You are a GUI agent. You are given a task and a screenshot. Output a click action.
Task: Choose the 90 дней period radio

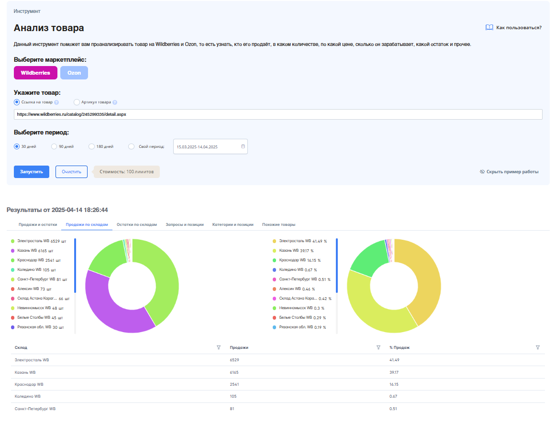54,146
